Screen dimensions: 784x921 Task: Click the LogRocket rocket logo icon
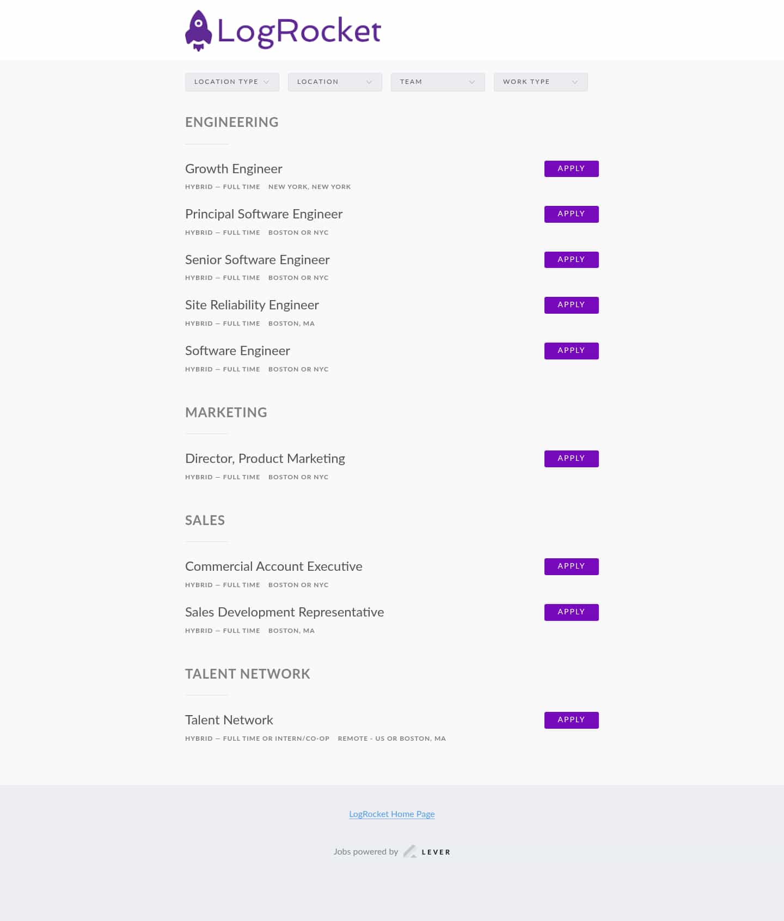(x=198, y=31)
